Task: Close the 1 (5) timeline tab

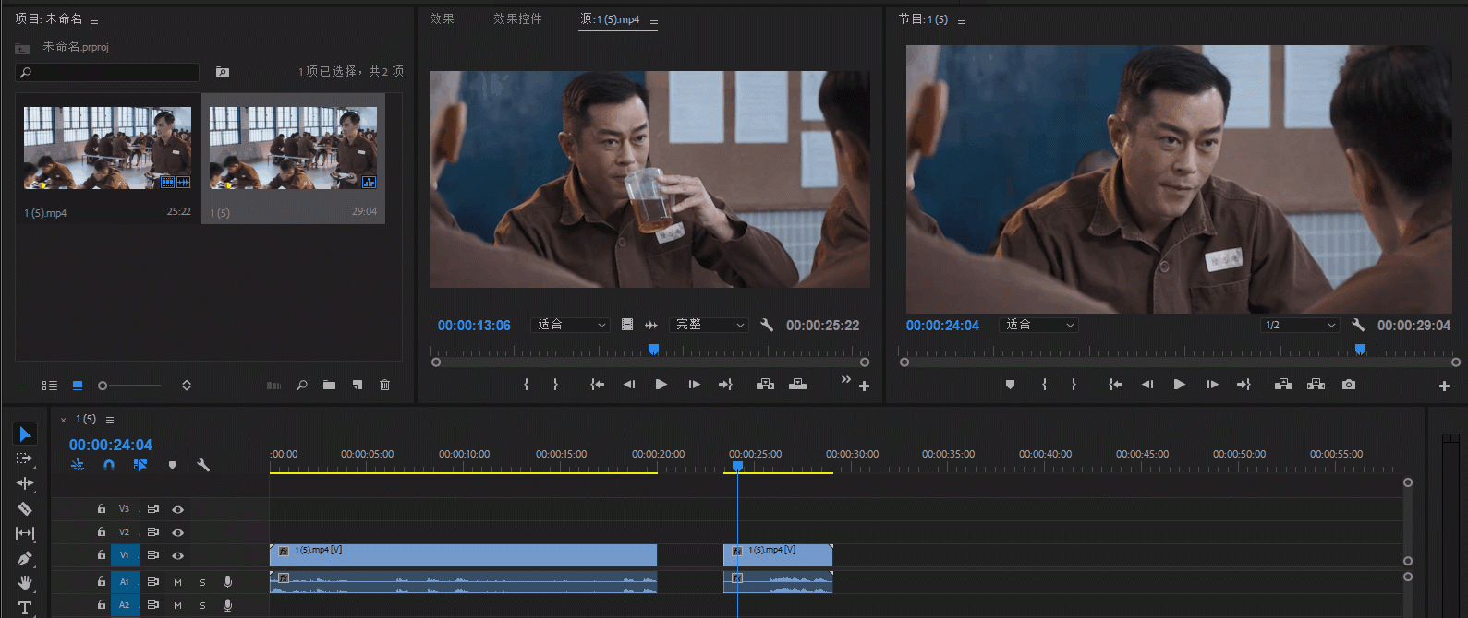Action: pyautogui.click(x=64, y=420)
